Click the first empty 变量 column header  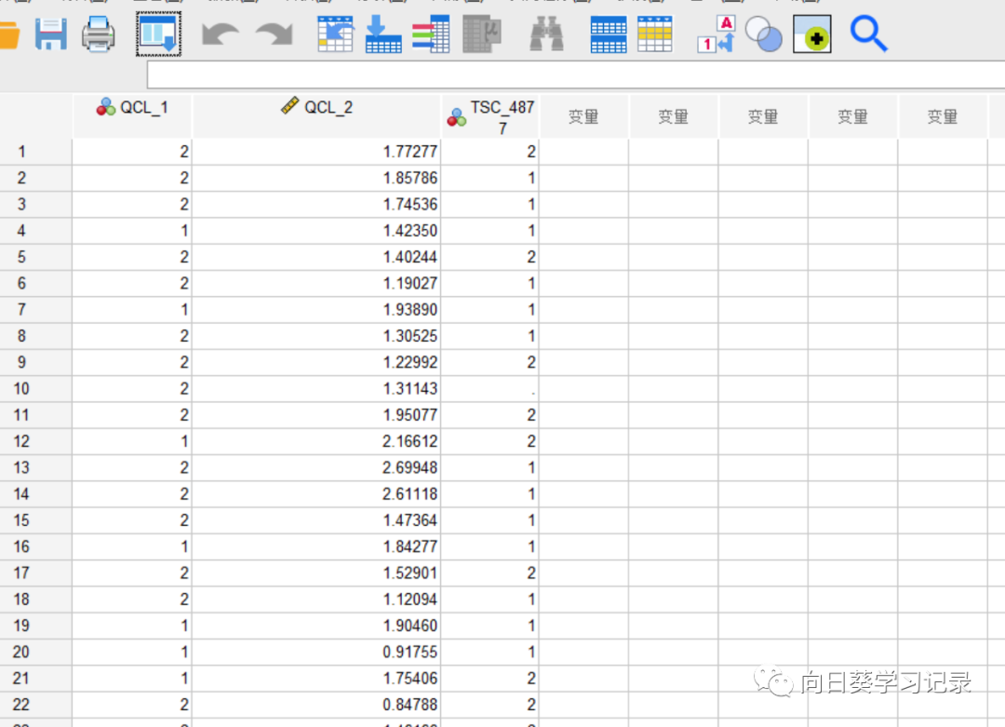pyautogui.click(x=583, y=116)
